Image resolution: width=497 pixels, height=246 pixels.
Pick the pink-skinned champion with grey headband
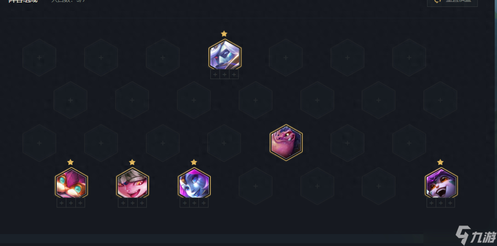click(133, 183)
